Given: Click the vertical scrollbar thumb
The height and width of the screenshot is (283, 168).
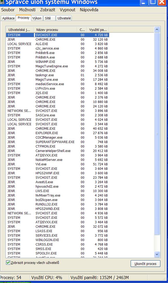Looking at the screenshot, I should pyautogui.click(x=157, y=134).
